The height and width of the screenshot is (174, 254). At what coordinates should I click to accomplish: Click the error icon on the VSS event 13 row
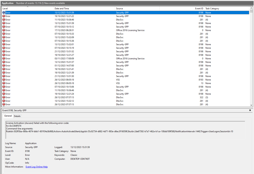[4, 83]
